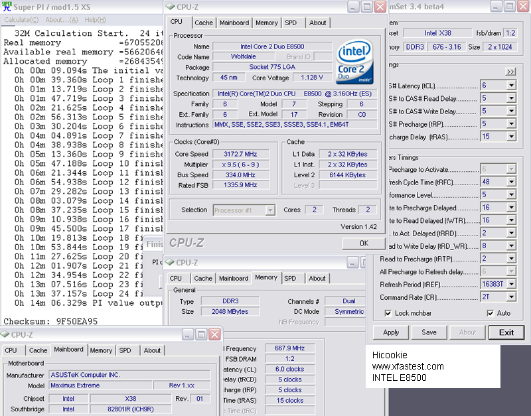Click the ASUSTeK Computer INC. manufacturer value
531x416 pixels.
coord(129,375)
